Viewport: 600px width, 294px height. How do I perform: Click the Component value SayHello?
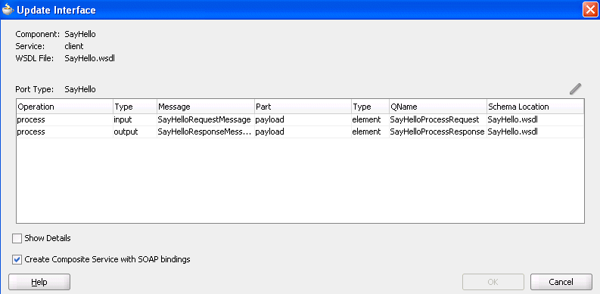coord(80,35)
